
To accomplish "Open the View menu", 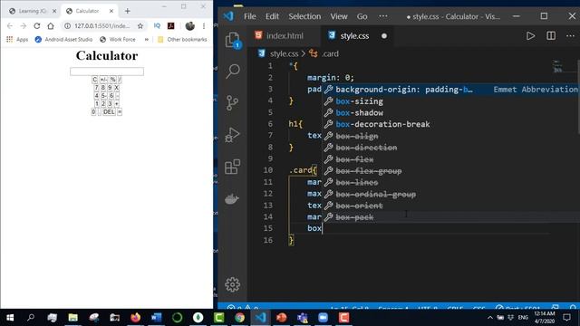I will [339, 16].
